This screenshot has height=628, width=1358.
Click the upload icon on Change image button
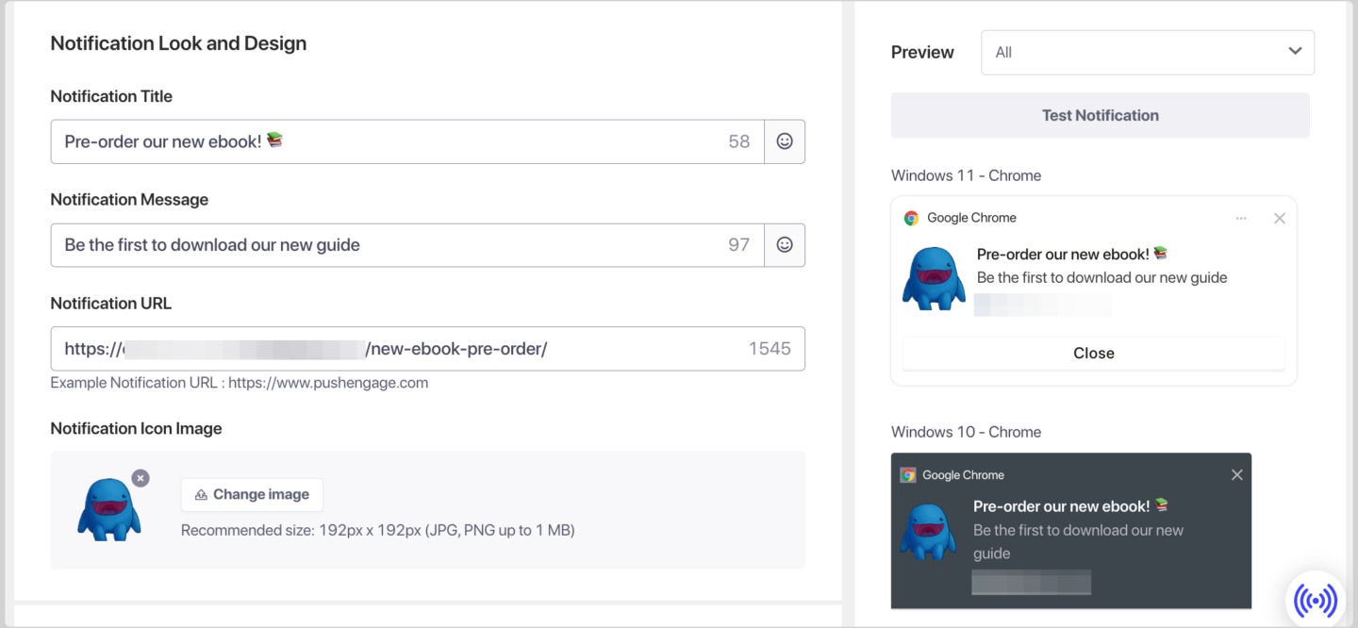coord(200,494)
